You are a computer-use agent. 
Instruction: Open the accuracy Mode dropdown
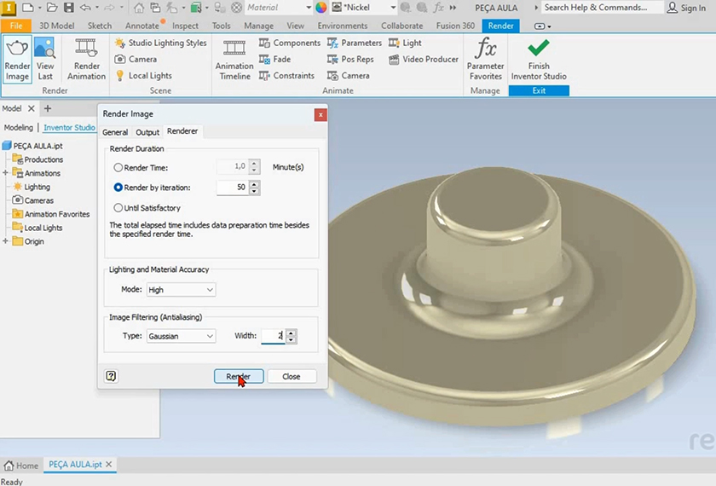[x=181, y=290]
